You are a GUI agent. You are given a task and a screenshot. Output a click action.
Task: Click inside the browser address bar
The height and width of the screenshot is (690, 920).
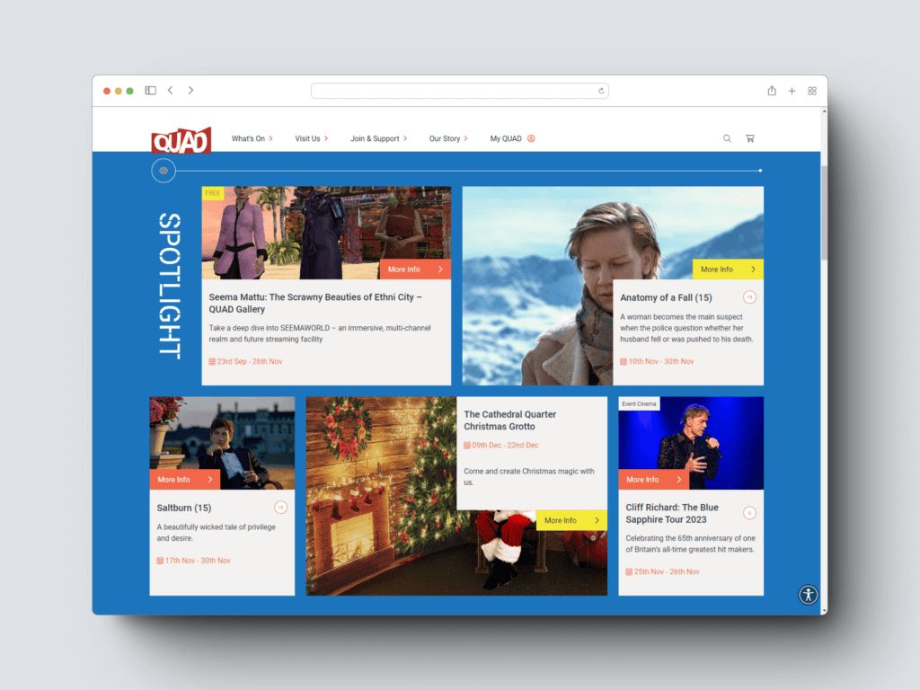(x=460, y=90)
